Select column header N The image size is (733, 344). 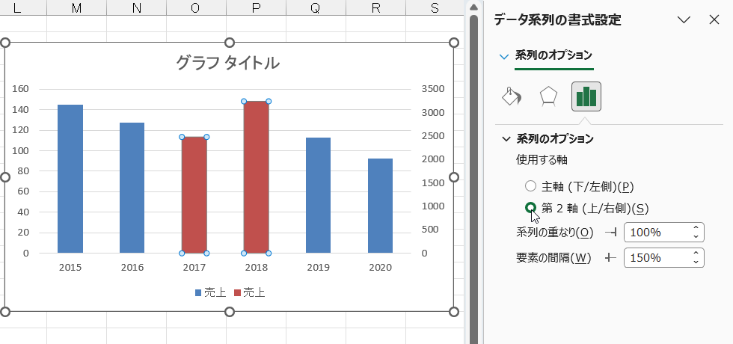pyautogui.click(x=136, y=7)
